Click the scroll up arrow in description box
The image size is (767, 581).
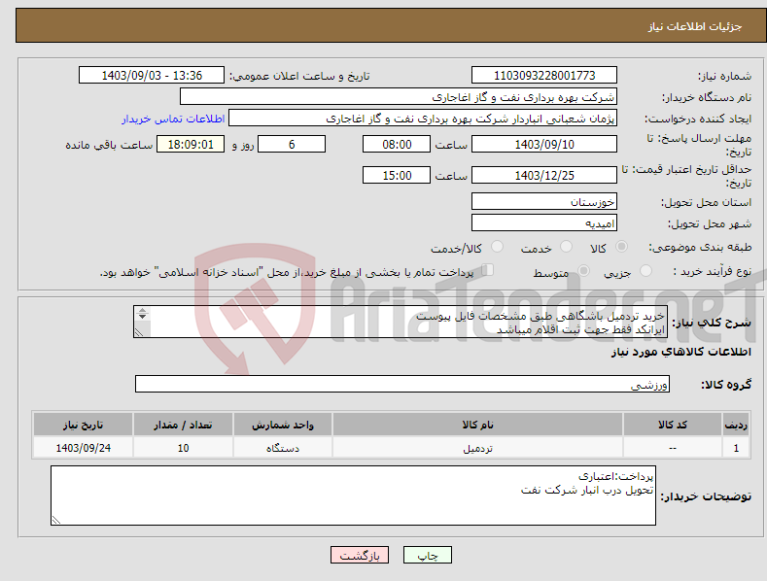(x=142, y=310)
